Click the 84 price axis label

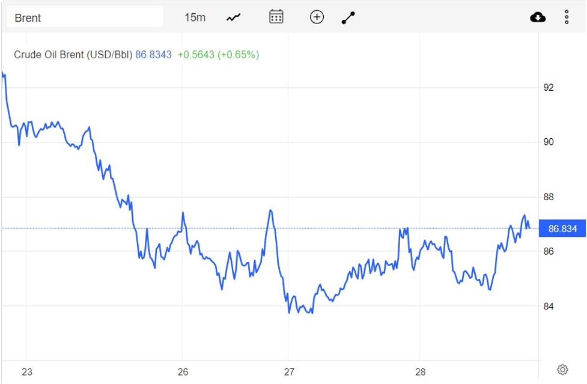coord(548,306)
